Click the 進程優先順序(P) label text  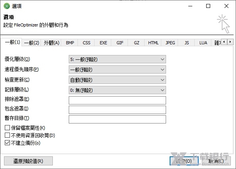(x=22, y=69)
